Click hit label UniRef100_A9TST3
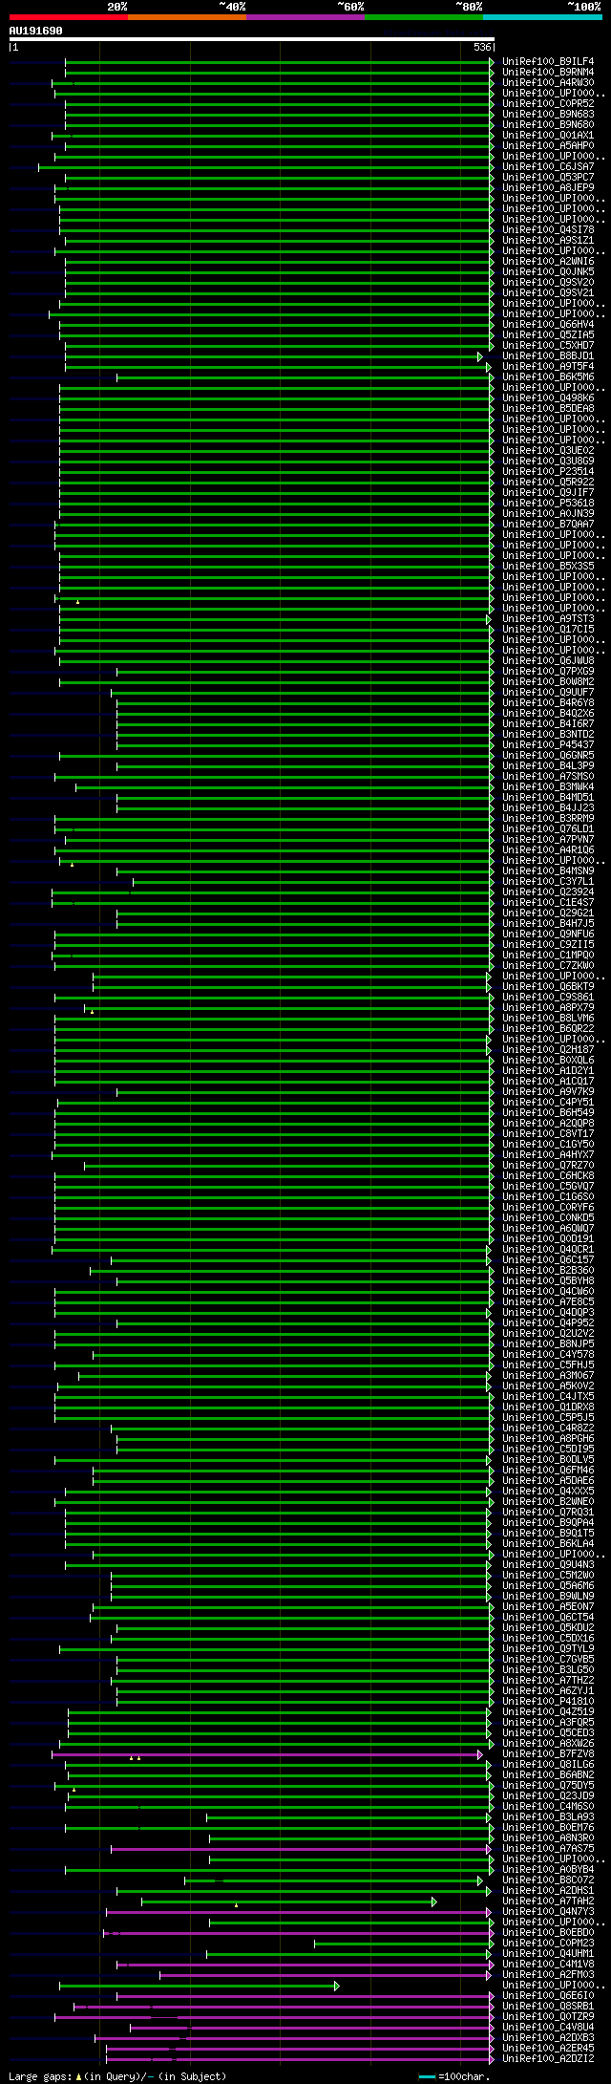Viewport: 611px width, 2084px height. pyautogui.click(x=548, y=618)
